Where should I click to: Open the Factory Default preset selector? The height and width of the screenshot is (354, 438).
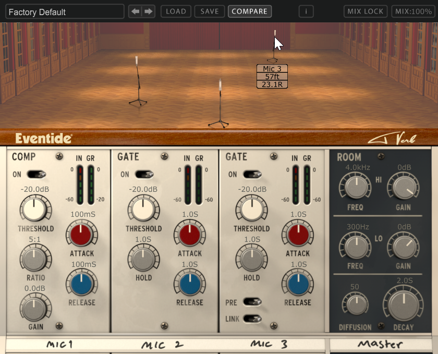pyautogui.click(x=65, y=11)
